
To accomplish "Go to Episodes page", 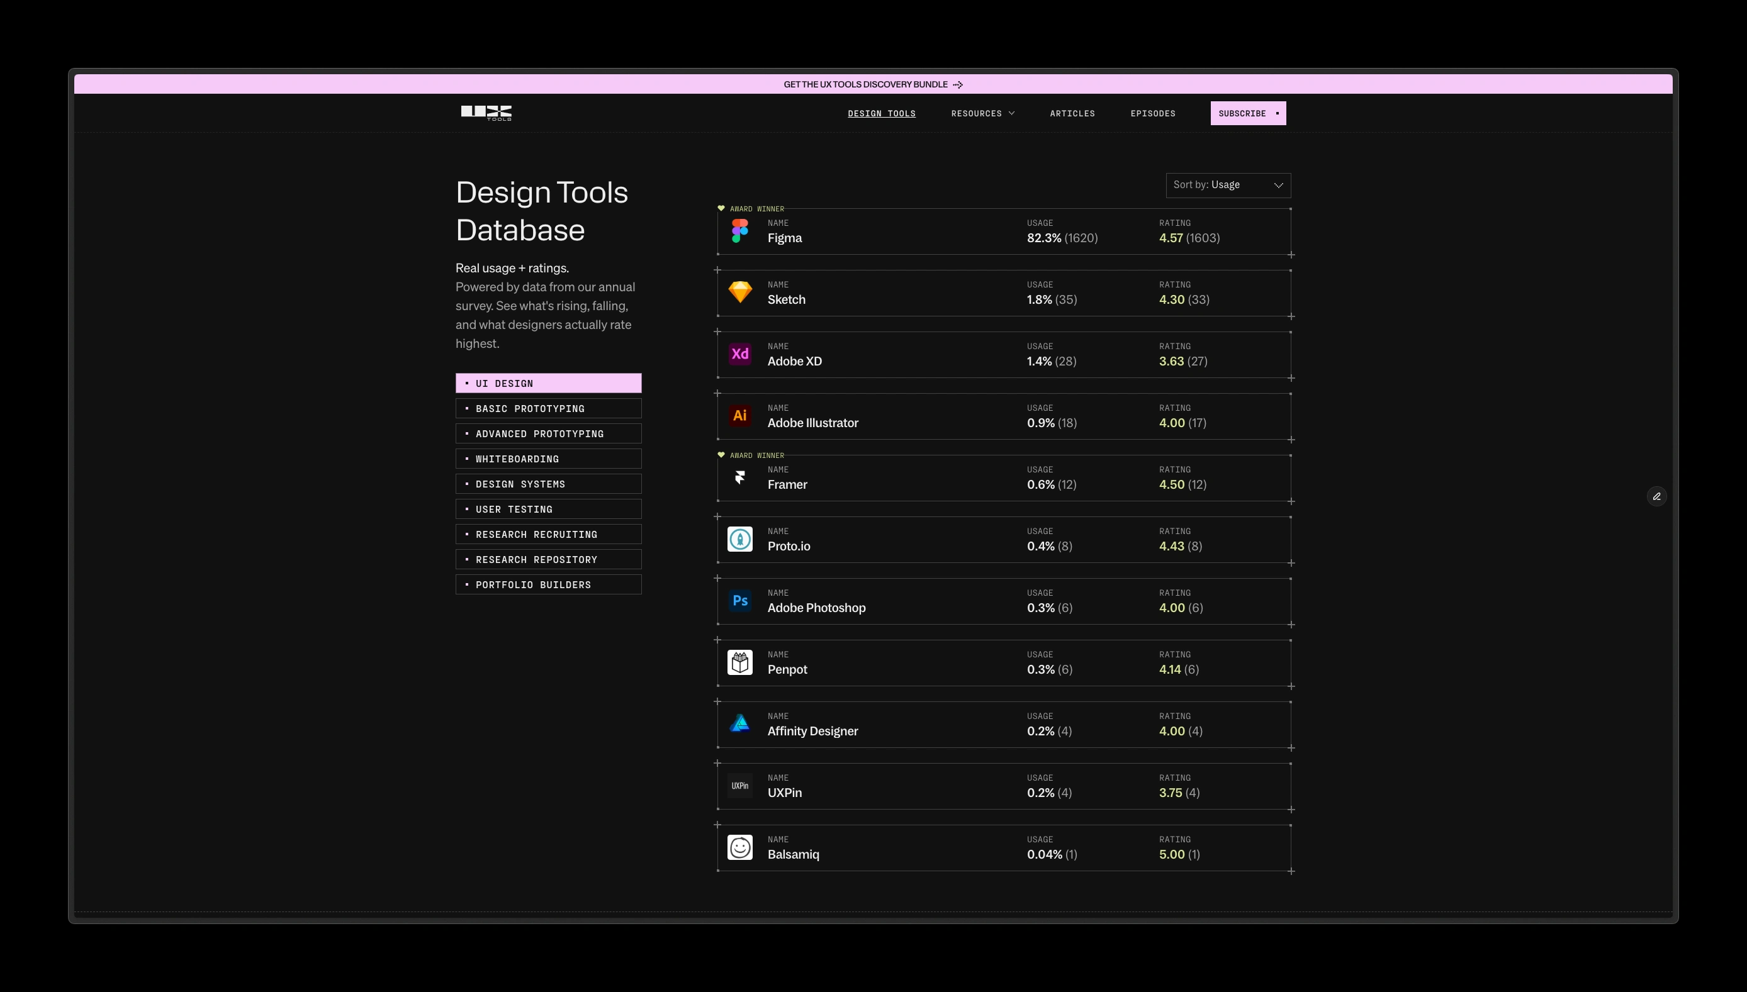I will coord(1153,114).
